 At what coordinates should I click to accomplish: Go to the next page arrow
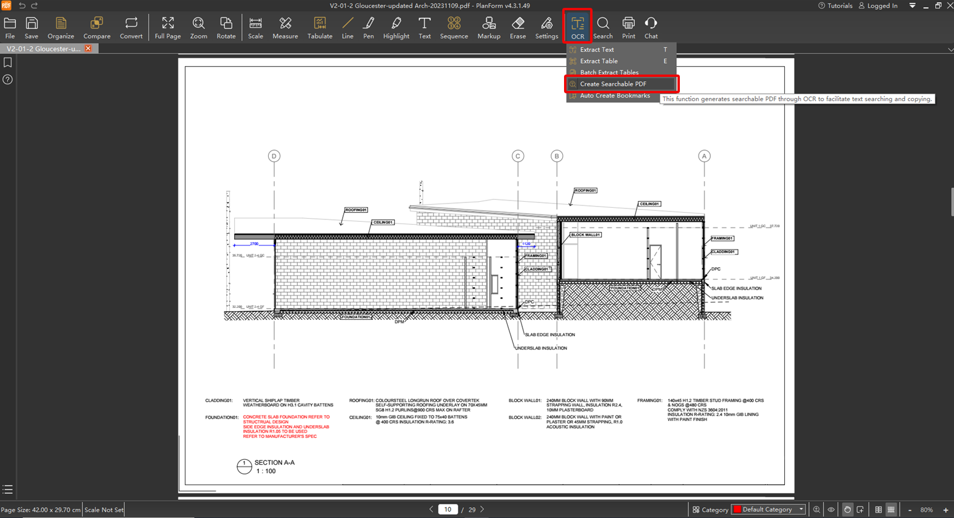pos(482,510)
